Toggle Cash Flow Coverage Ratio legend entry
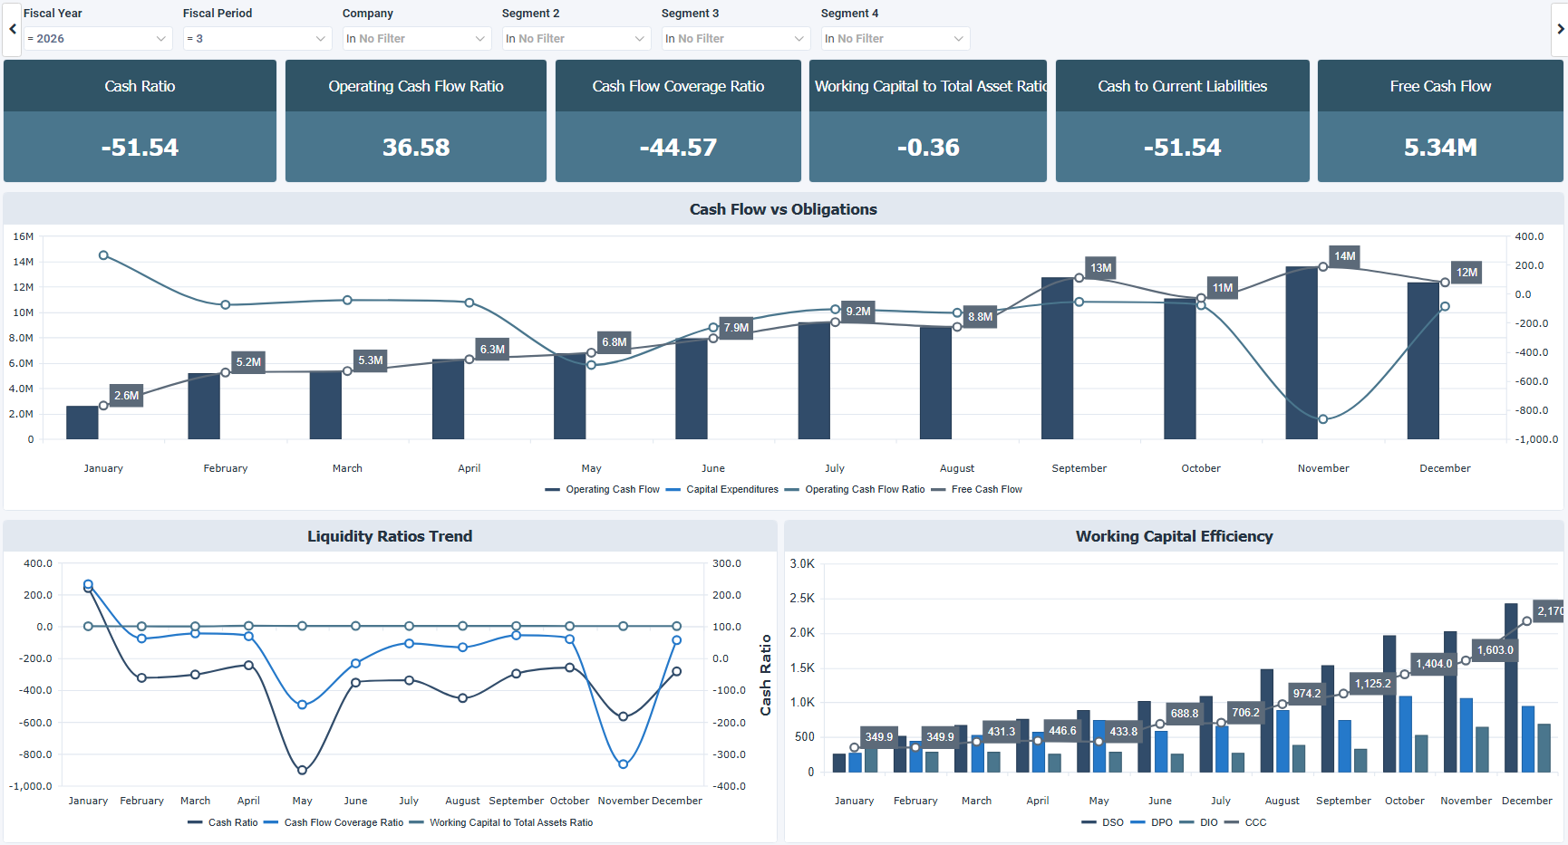This screenshot has width=1568, height=845. point(334,823)
